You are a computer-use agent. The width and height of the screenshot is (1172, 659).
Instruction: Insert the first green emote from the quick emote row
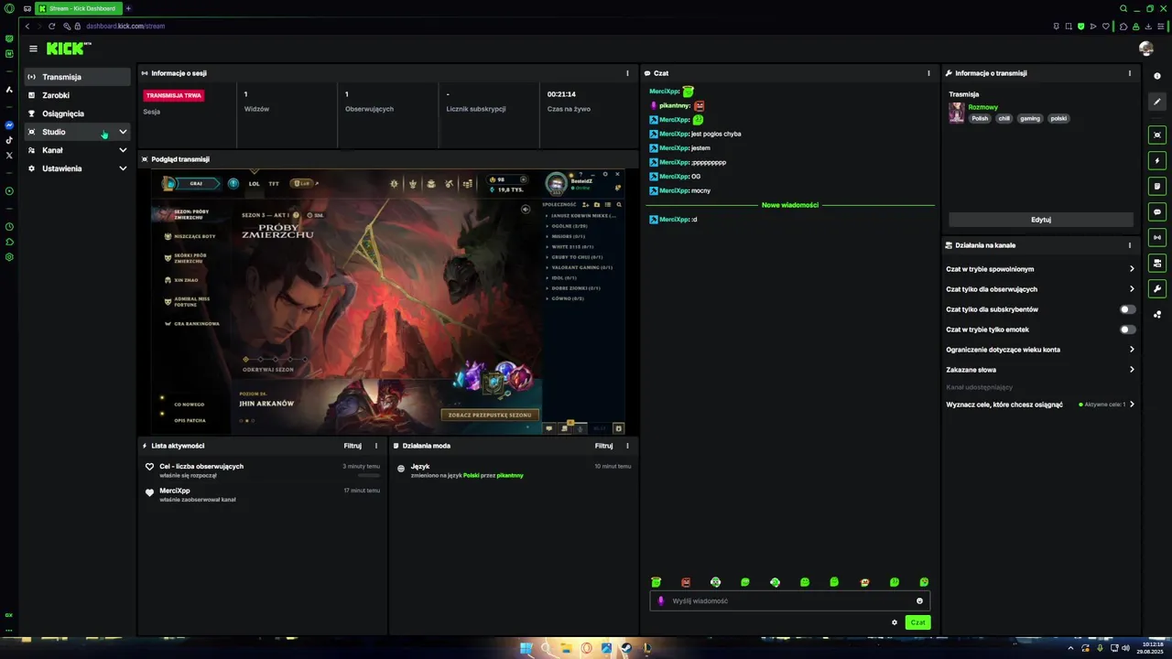[656, 582]
